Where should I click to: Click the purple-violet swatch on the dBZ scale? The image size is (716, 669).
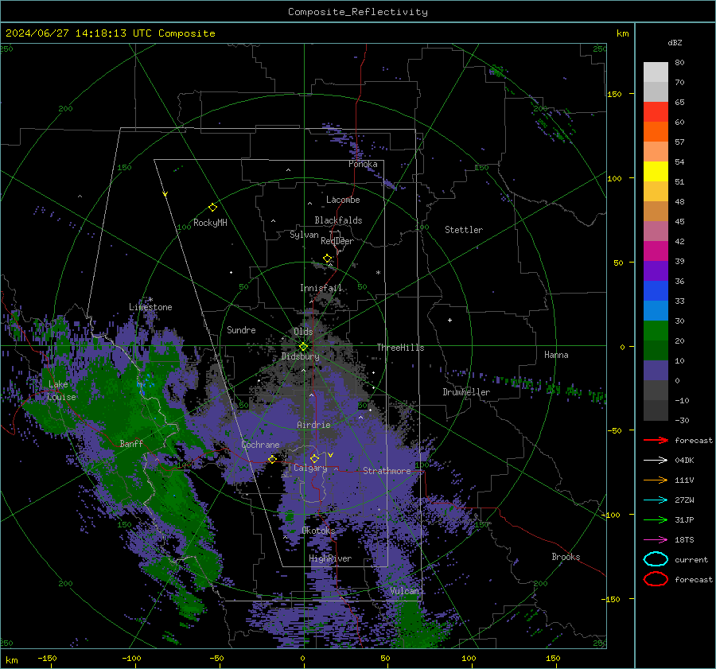coord(656,271)
